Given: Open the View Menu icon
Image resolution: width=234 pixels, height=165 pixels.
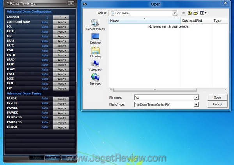Looking at the screenshot, I should click(x=203, y=13).
